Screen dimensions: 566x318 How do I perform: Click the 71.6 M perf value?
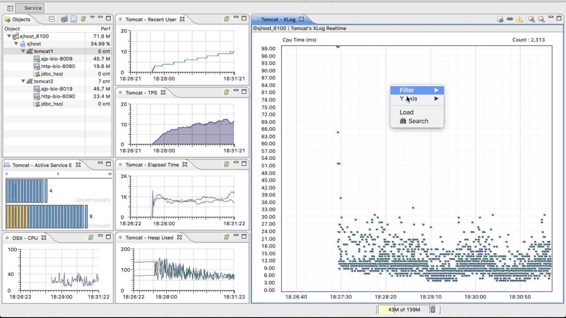click(101, 36)
